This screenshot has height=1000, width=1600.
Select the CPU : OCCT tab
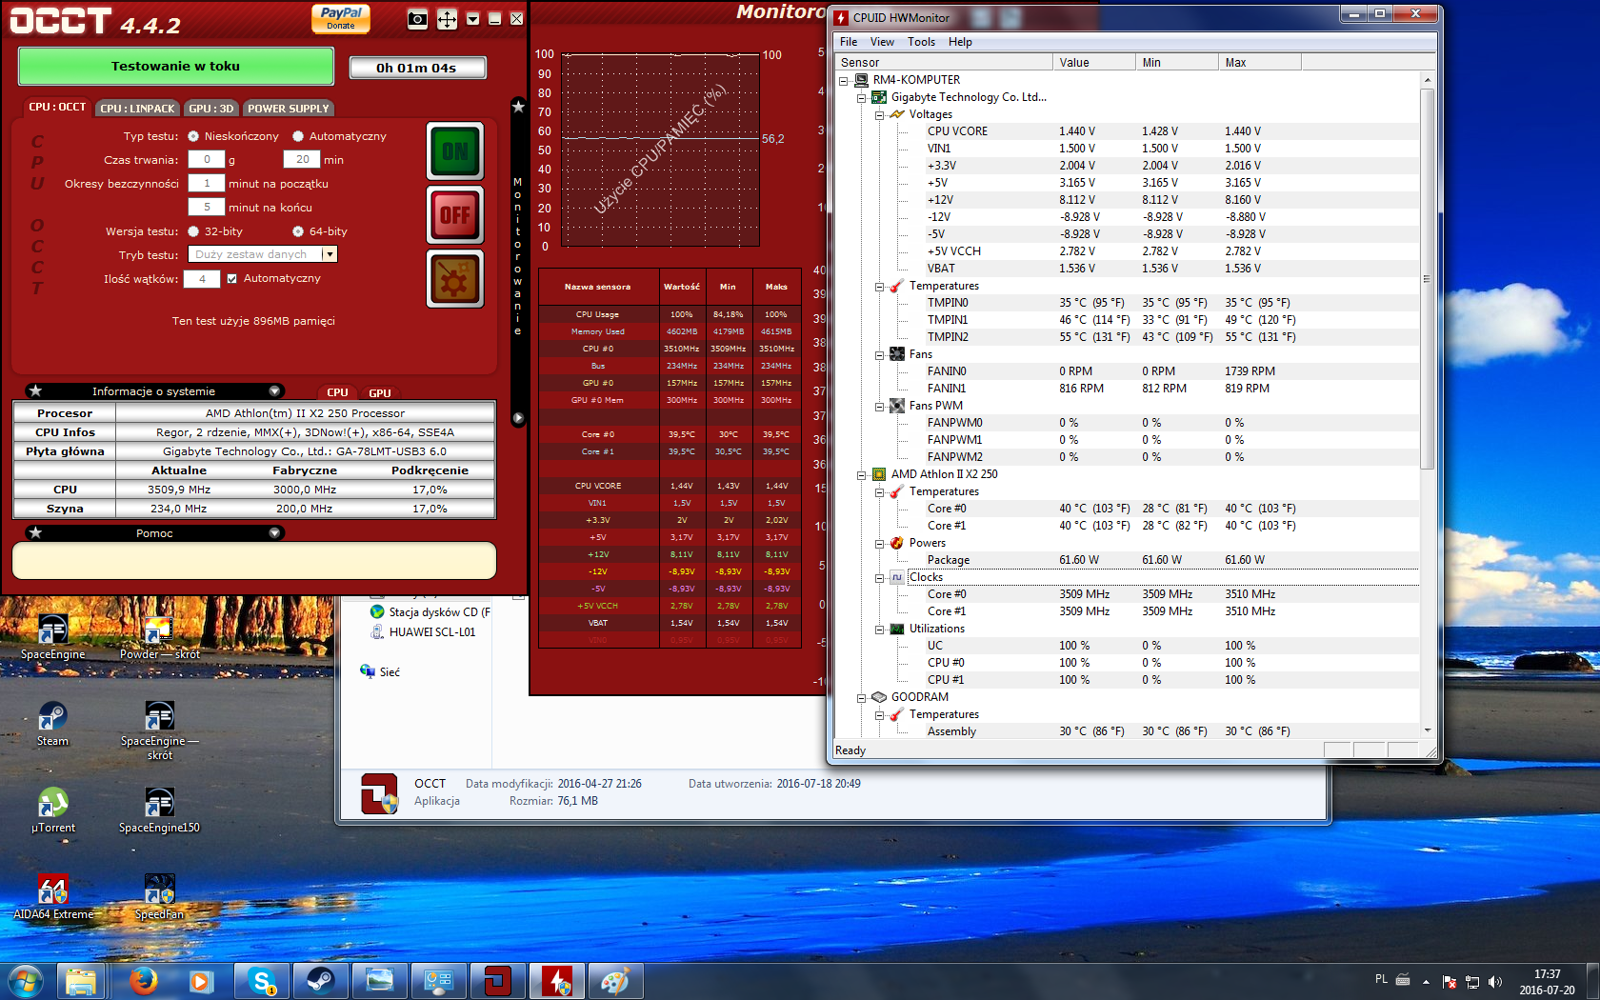57,108
